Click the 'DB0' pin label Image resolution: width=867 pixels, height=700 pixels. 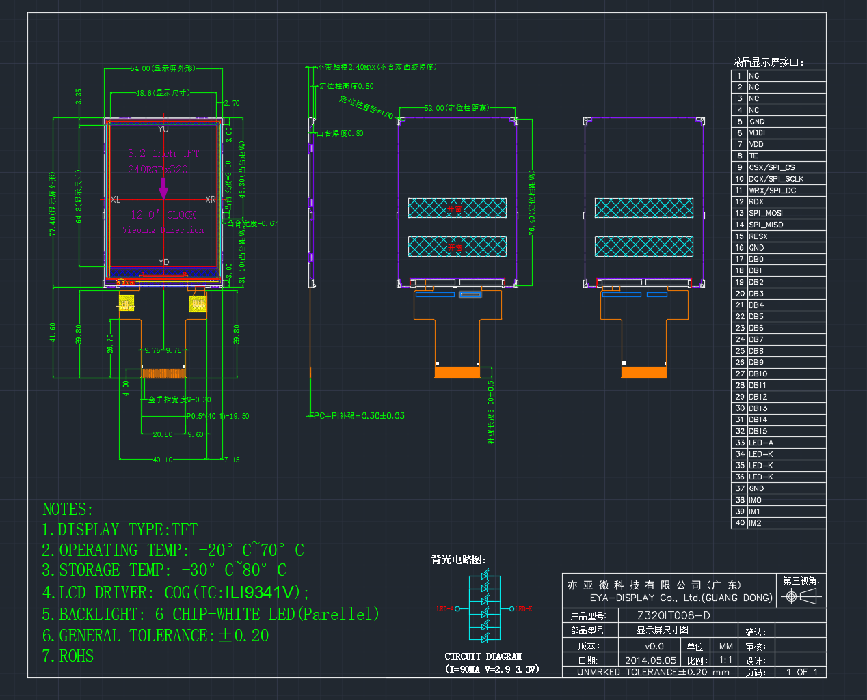[x=756, y=259]
